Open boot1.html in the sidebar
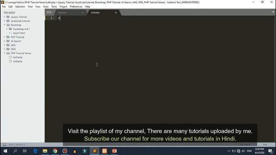276x155 pixels. coord(19,33)
